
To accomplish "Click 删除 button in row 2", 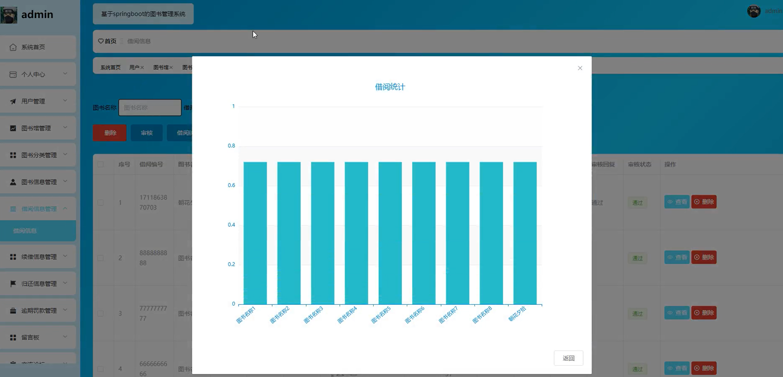I will click(x=704, y=257).
